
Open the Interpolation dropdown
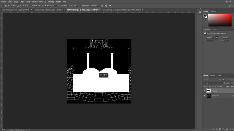[x=95, y=6]
